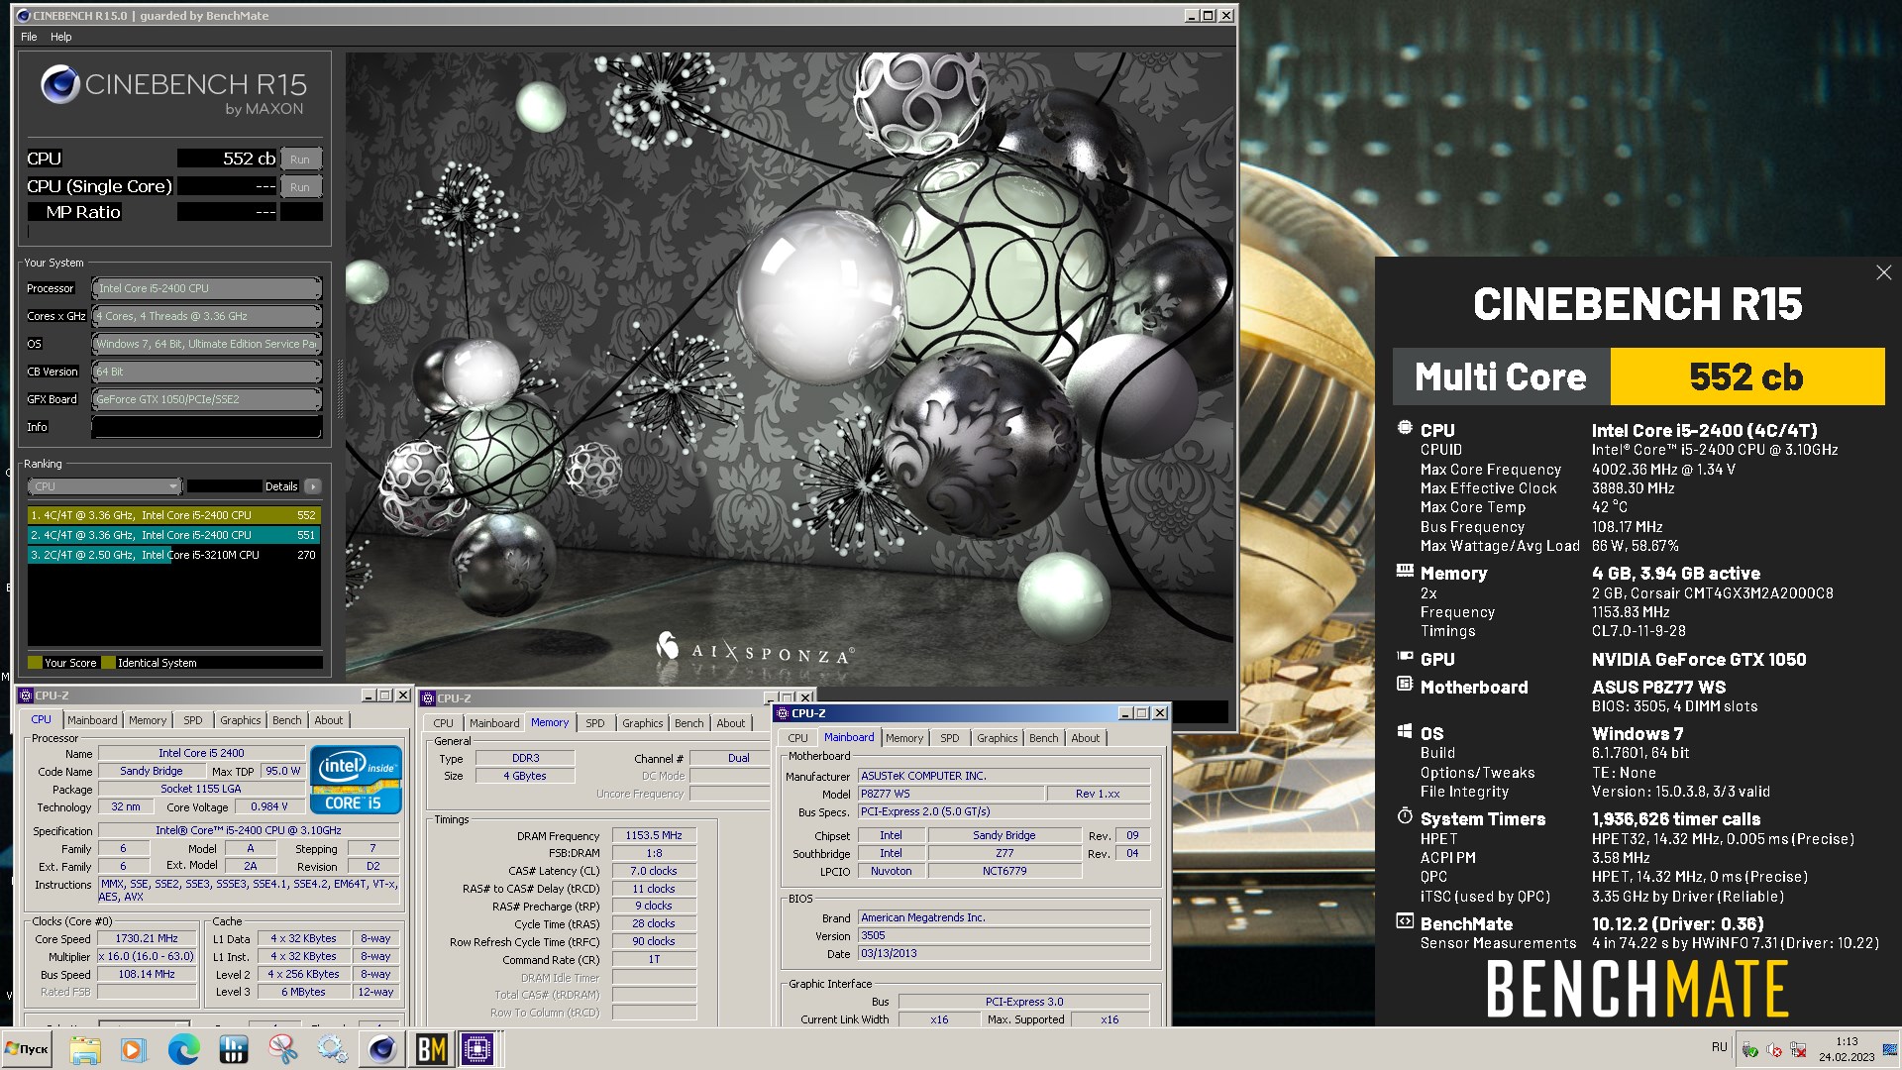The image size is (1902, 1070).
Task: Click the CPU section icon in BenchMate
Action: 1405,428
